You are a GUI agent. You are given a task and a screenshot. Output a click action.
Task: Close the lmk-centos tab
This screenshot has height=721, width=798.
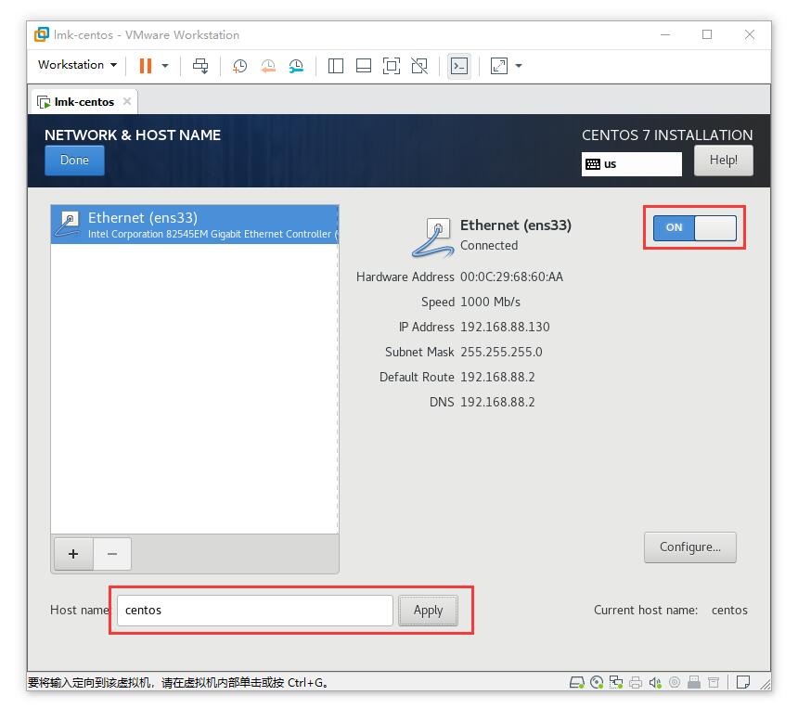coord(127,101)
